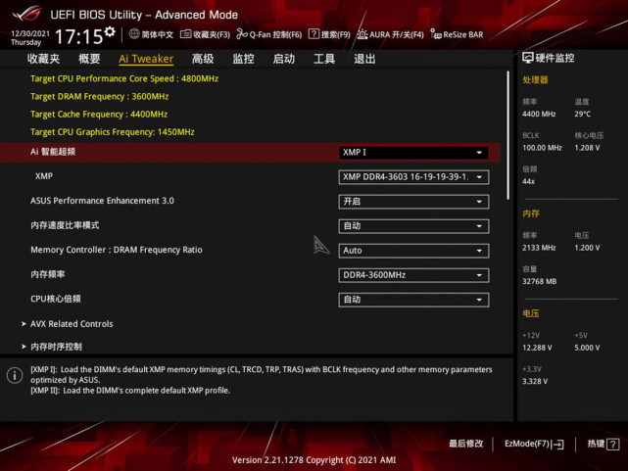628x471 pixels.
Task: Click the 32768 MB capacity value
Action: tap(539, 281)
